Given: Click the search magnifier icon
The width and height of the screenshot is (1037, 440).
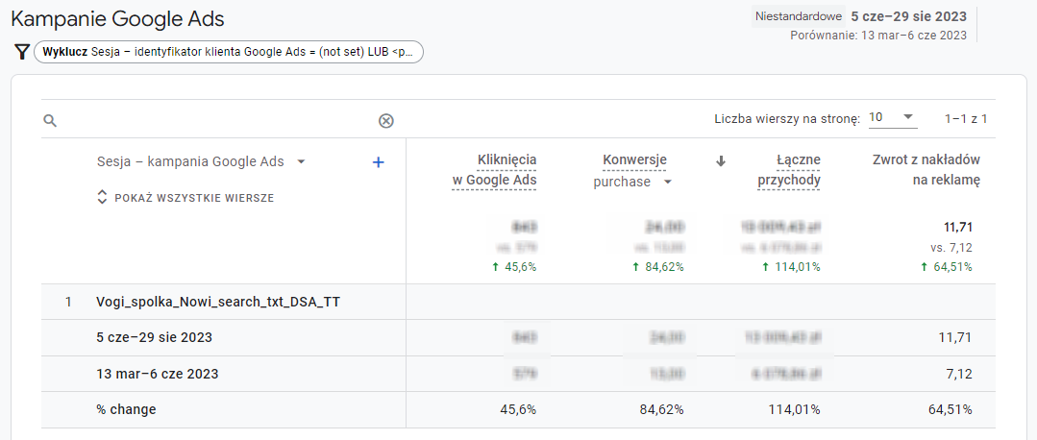Looking at the screenshot, I should [50, 121].
